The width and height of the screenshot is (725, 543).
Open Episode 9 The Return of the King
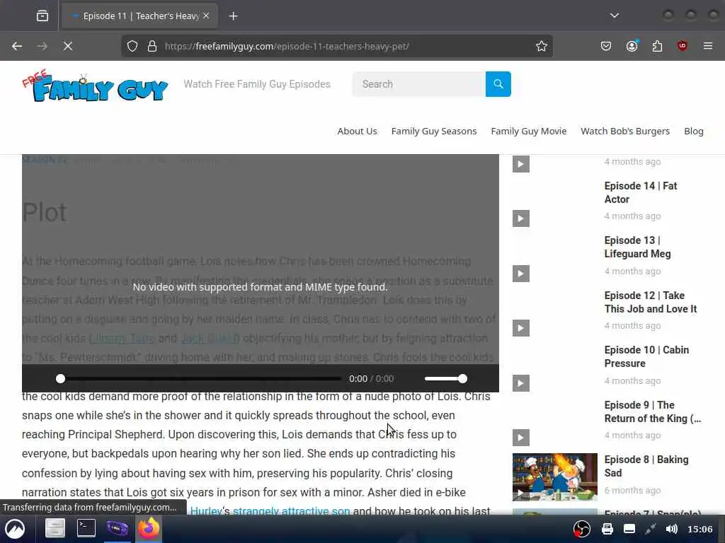tap(652, 411)
